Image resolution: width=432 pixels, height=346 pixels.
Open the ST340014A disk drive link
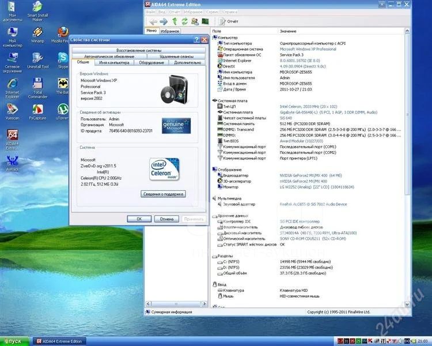pos(318,233)
